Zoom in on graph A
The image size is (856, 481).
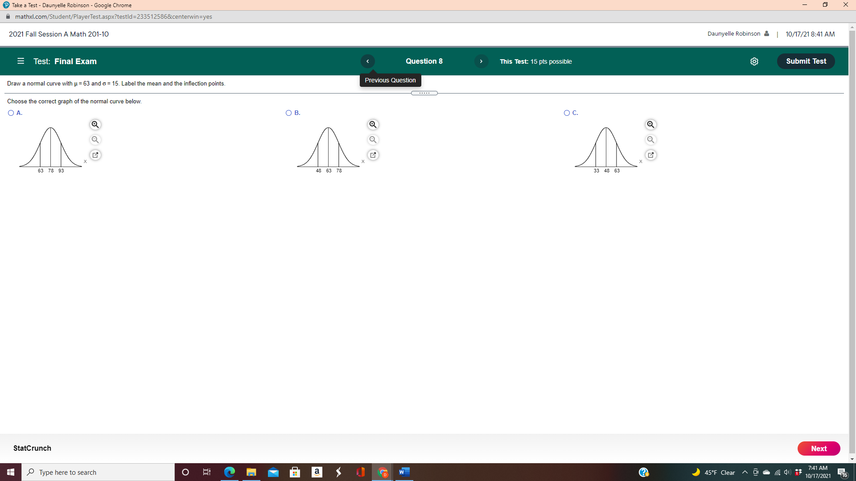95,124
